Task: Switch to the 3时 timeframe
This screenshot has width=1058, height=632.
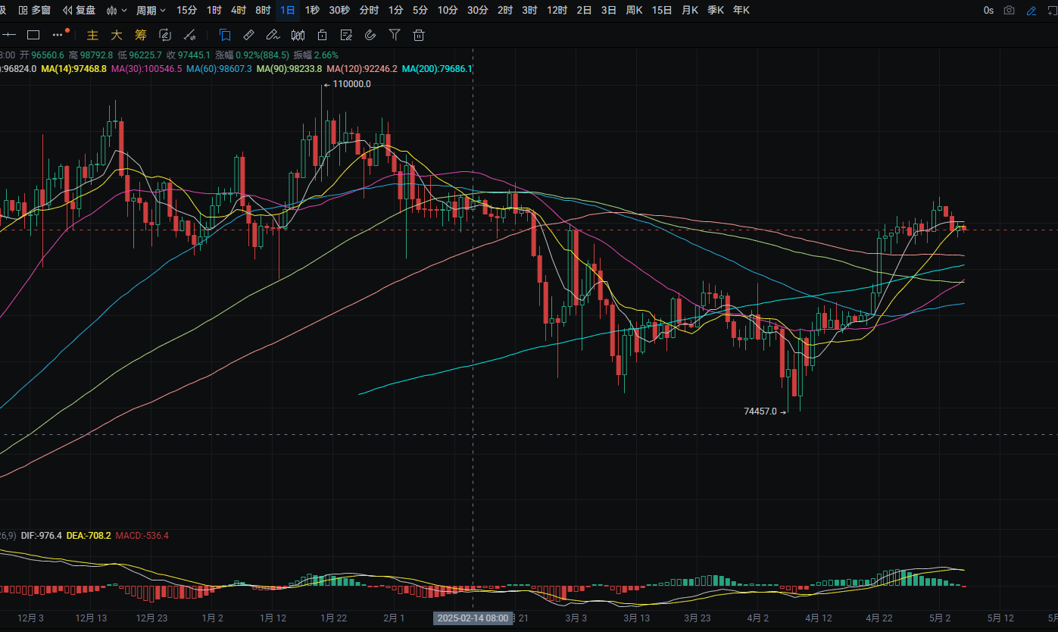Action: click(529, 10)
